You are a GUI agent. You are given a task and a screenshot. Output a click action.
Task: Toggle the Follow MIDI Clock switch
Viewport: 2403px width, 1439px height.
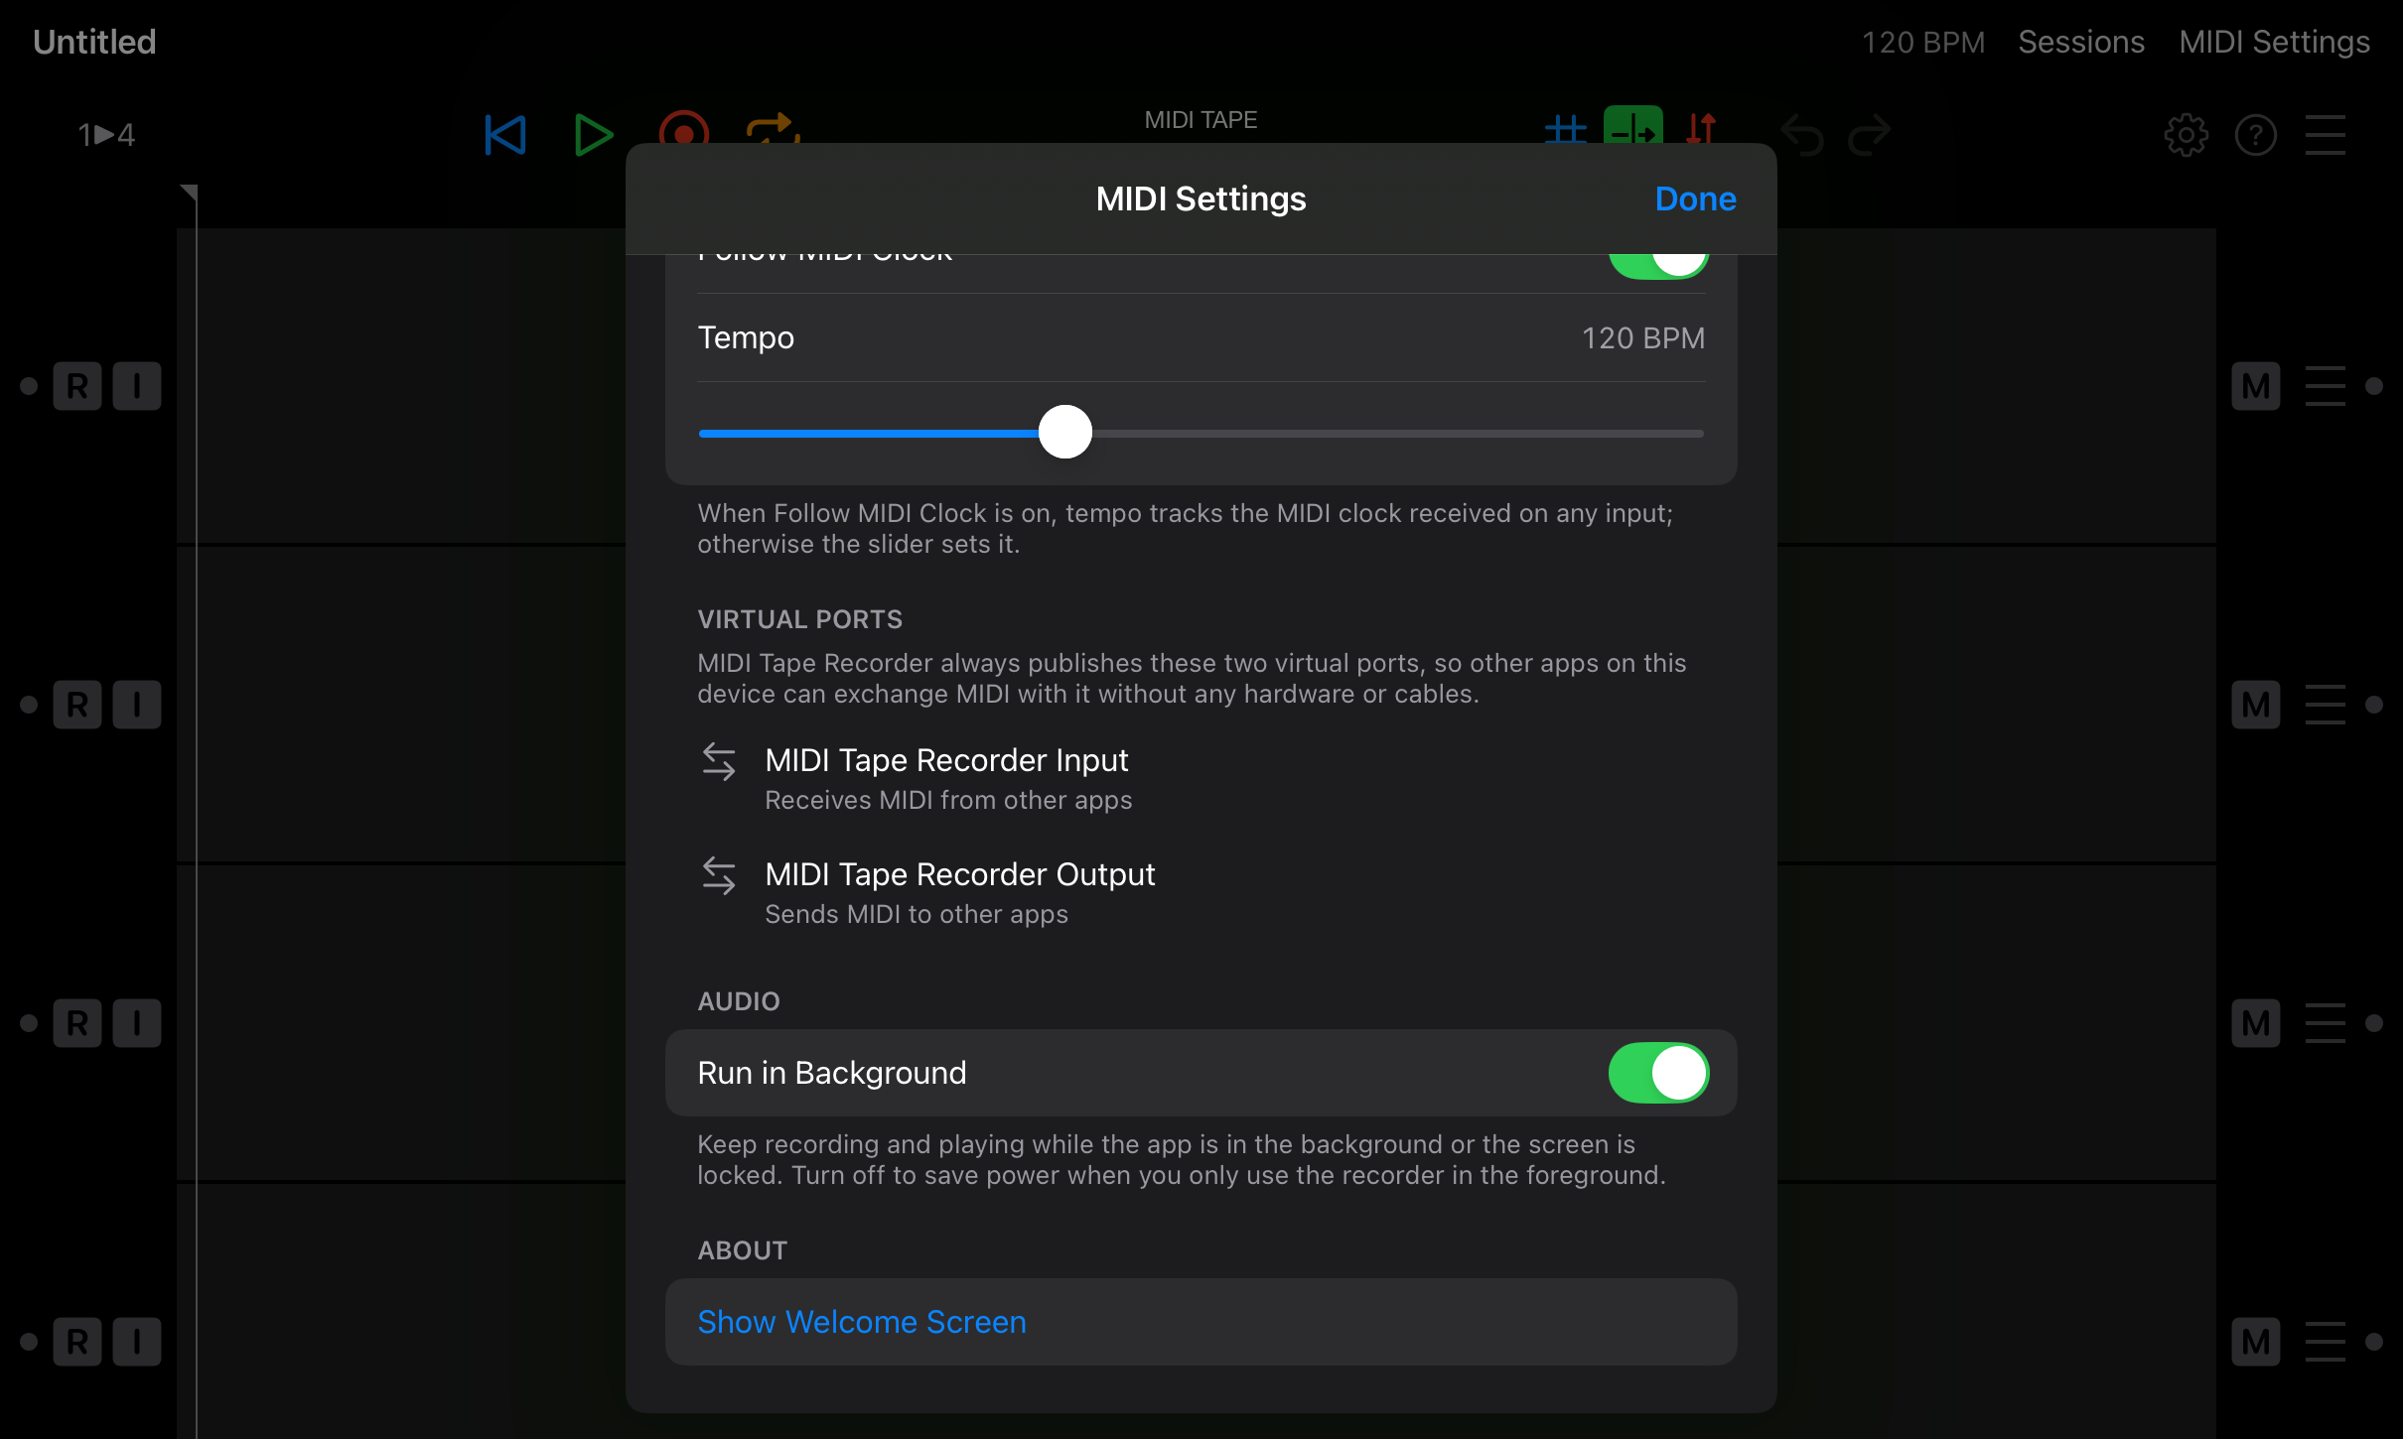(x=1658, y=266)
